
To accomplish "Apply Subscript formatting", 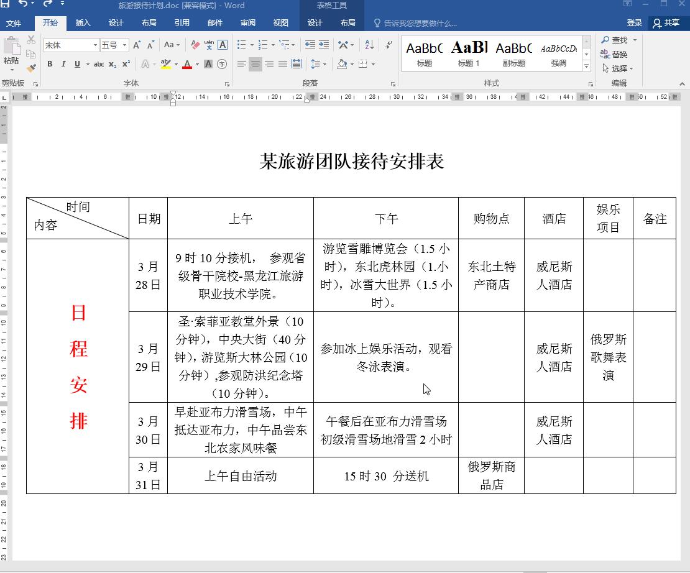I will point(112,63).
